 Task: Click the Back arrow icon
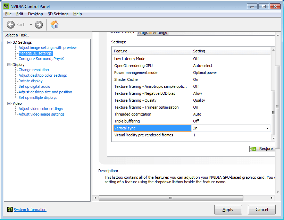pyautogui.click(x=11, y=25)
